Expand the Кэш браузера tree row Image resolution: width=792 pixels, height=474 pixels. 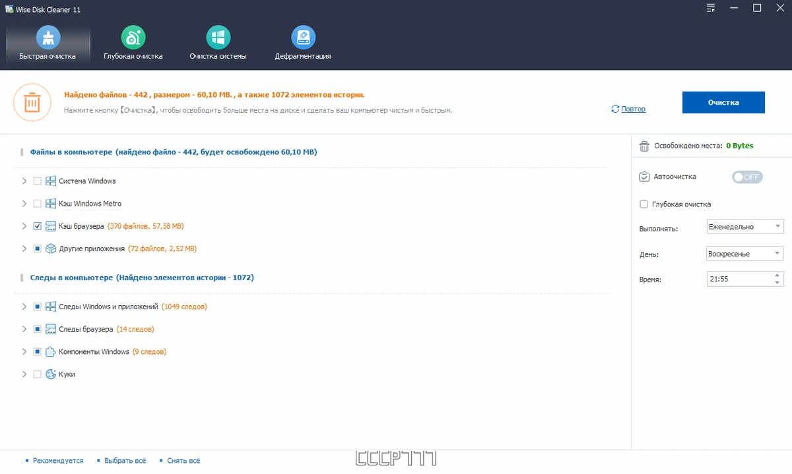(24, 226)
